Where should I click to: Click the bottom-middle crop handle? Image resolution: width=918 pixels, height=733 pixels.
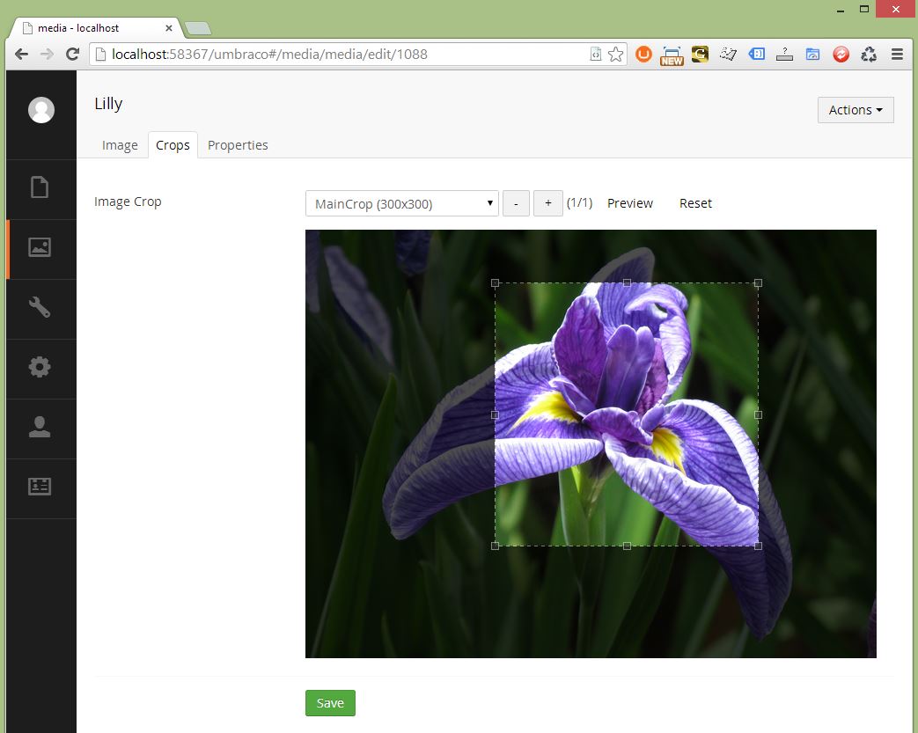[x=627, y=546]
